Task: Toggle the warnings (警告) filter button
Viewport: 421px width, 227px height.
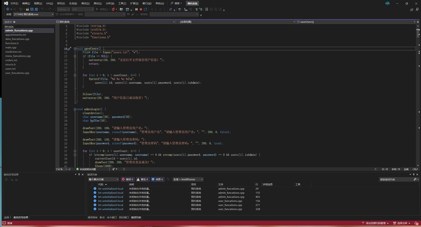Action: pyautogui.click(x=143, y=180)
